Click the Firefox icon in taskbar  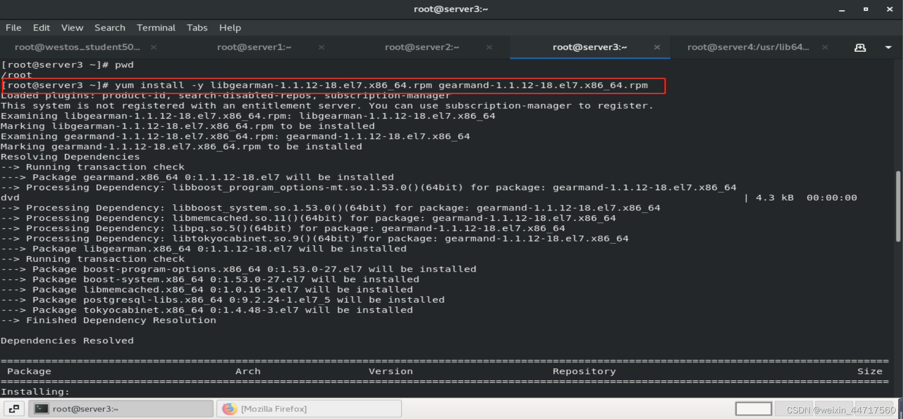(230, 409)
